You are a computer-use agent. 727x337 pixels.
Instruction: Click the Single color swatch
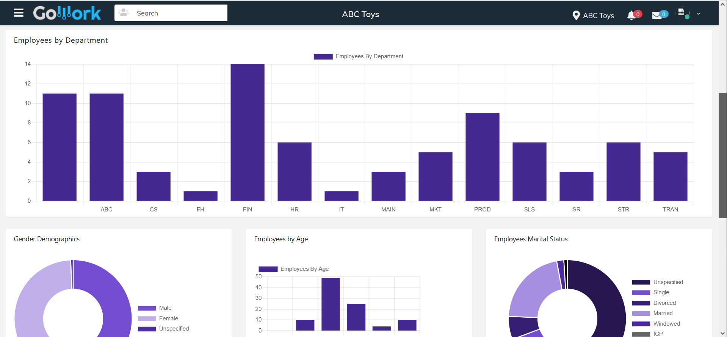pos(641,293)
